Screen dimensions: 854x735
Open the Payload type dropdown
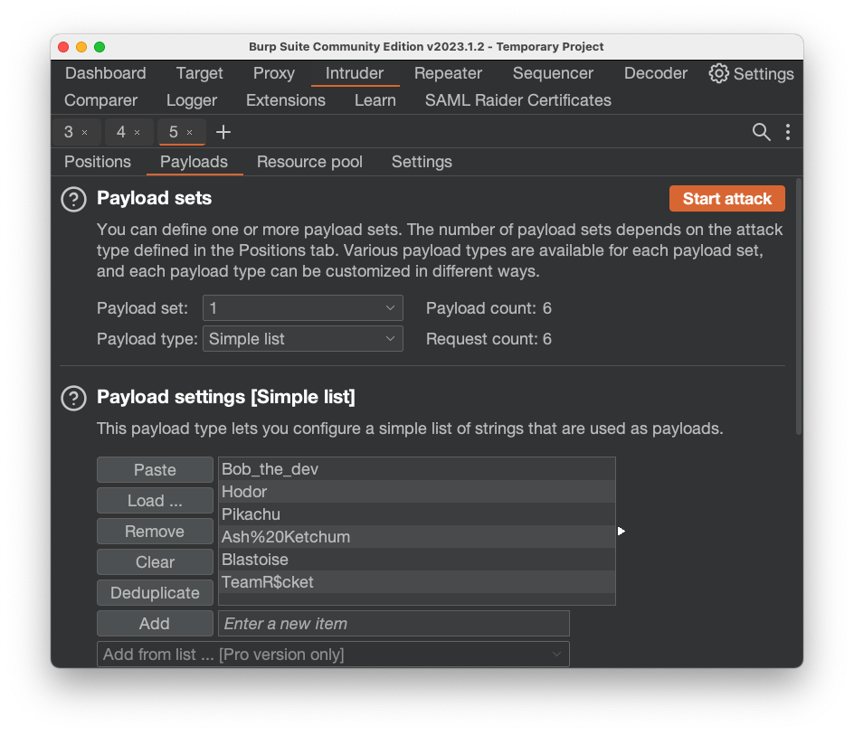pyautogui.click(x=302, y=339)
